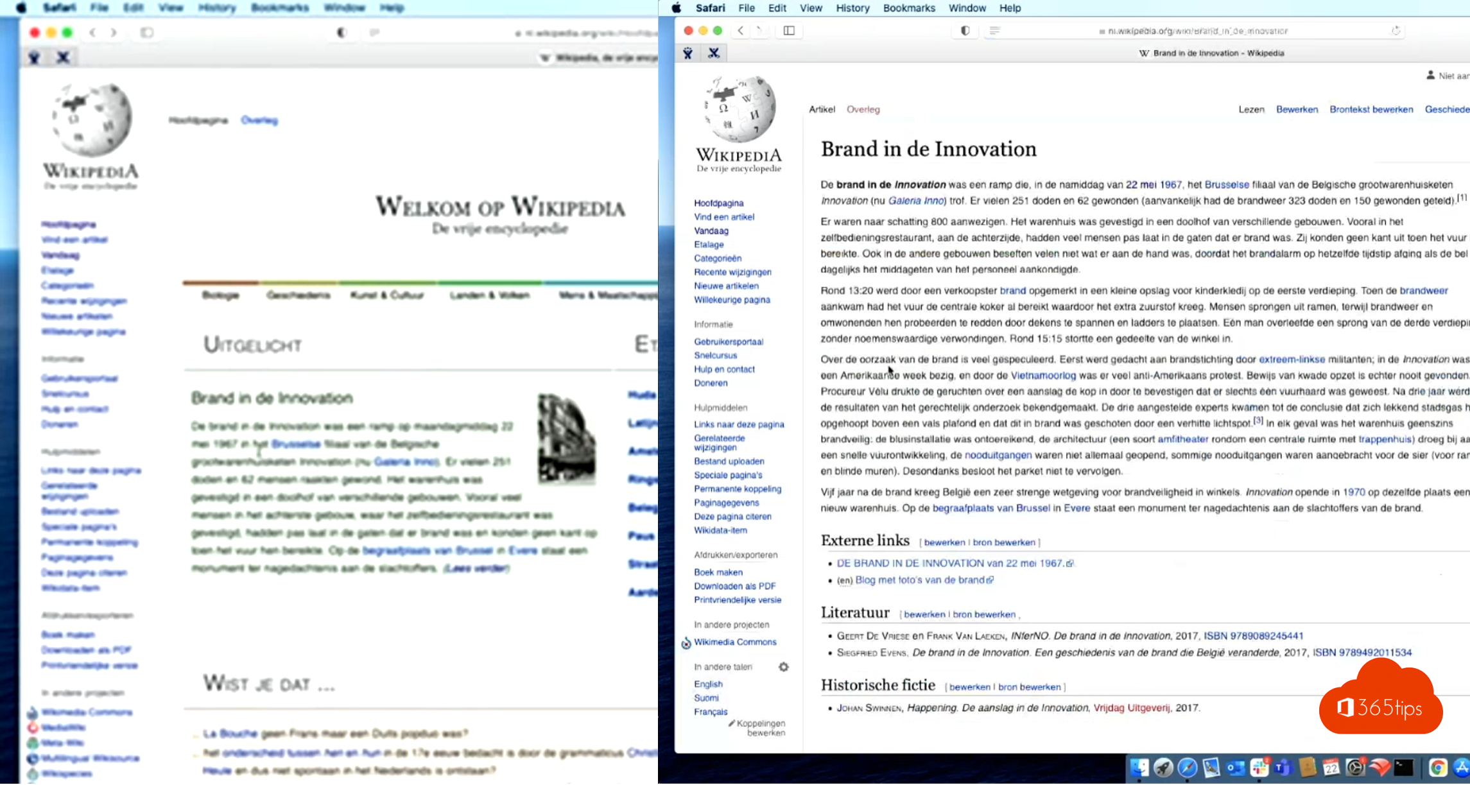Open the language settings gear icon
Screen dimensions: 1470x785
[783, 667]
